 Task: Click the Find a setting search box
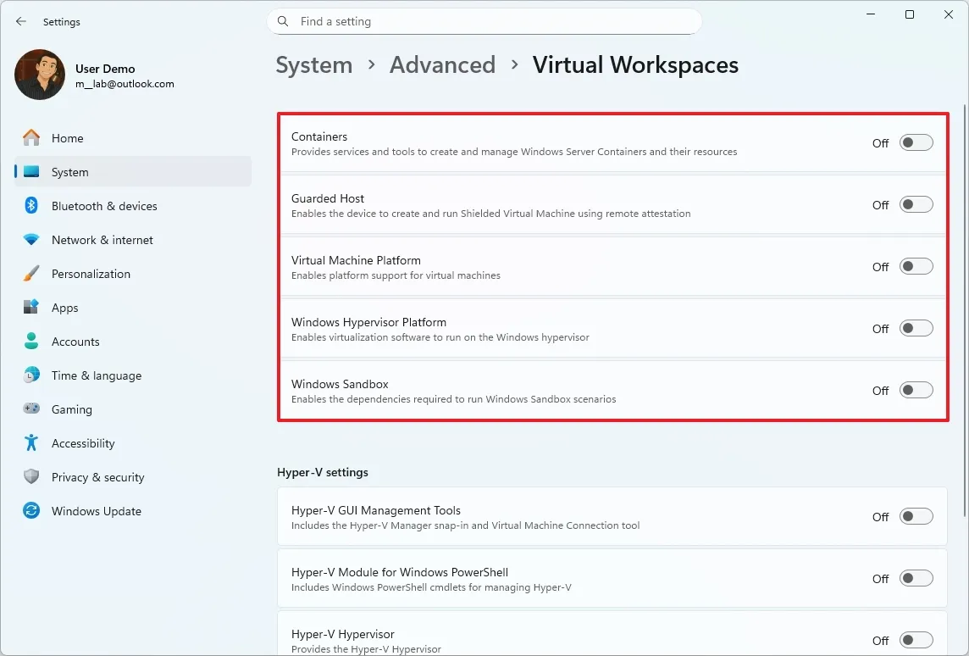point(484,21)
